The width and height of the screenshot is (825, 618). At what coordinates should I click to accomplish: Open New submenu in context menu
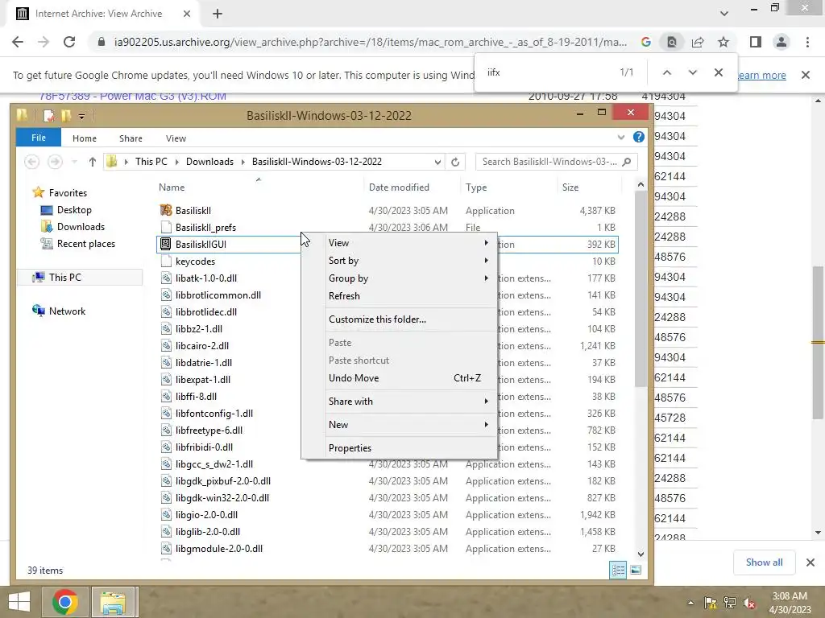[x=399, y=425]
